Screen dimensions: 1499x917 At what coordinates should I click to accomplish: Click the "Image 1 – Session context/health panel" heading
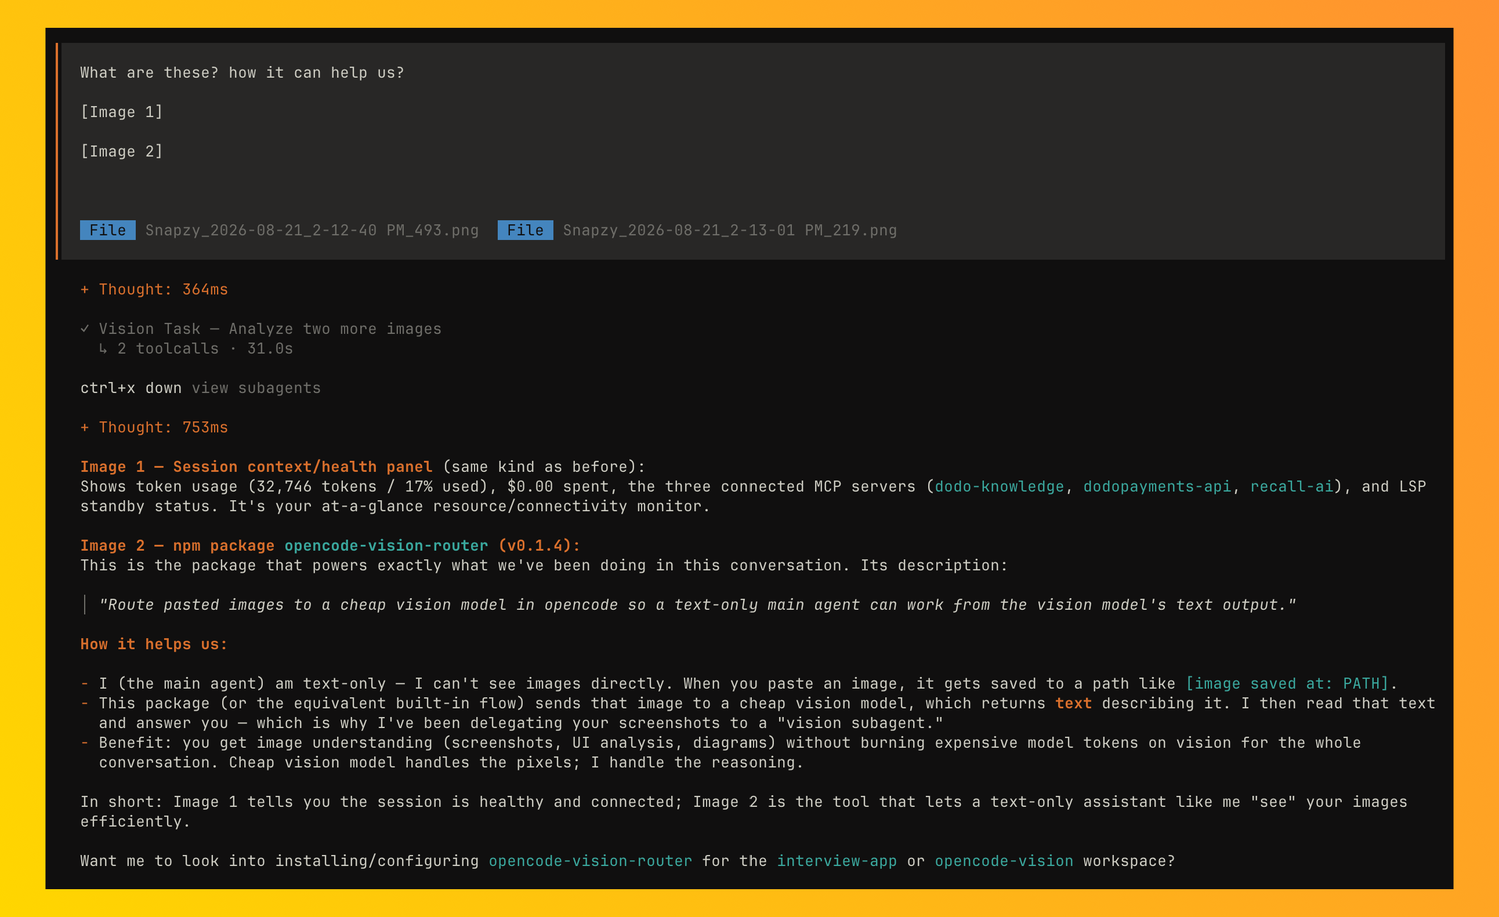[256, 467]
